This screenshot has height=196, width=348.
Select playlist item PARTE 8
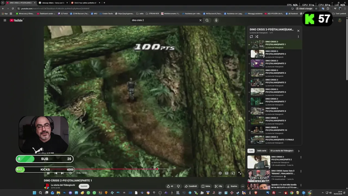(275, 111)
